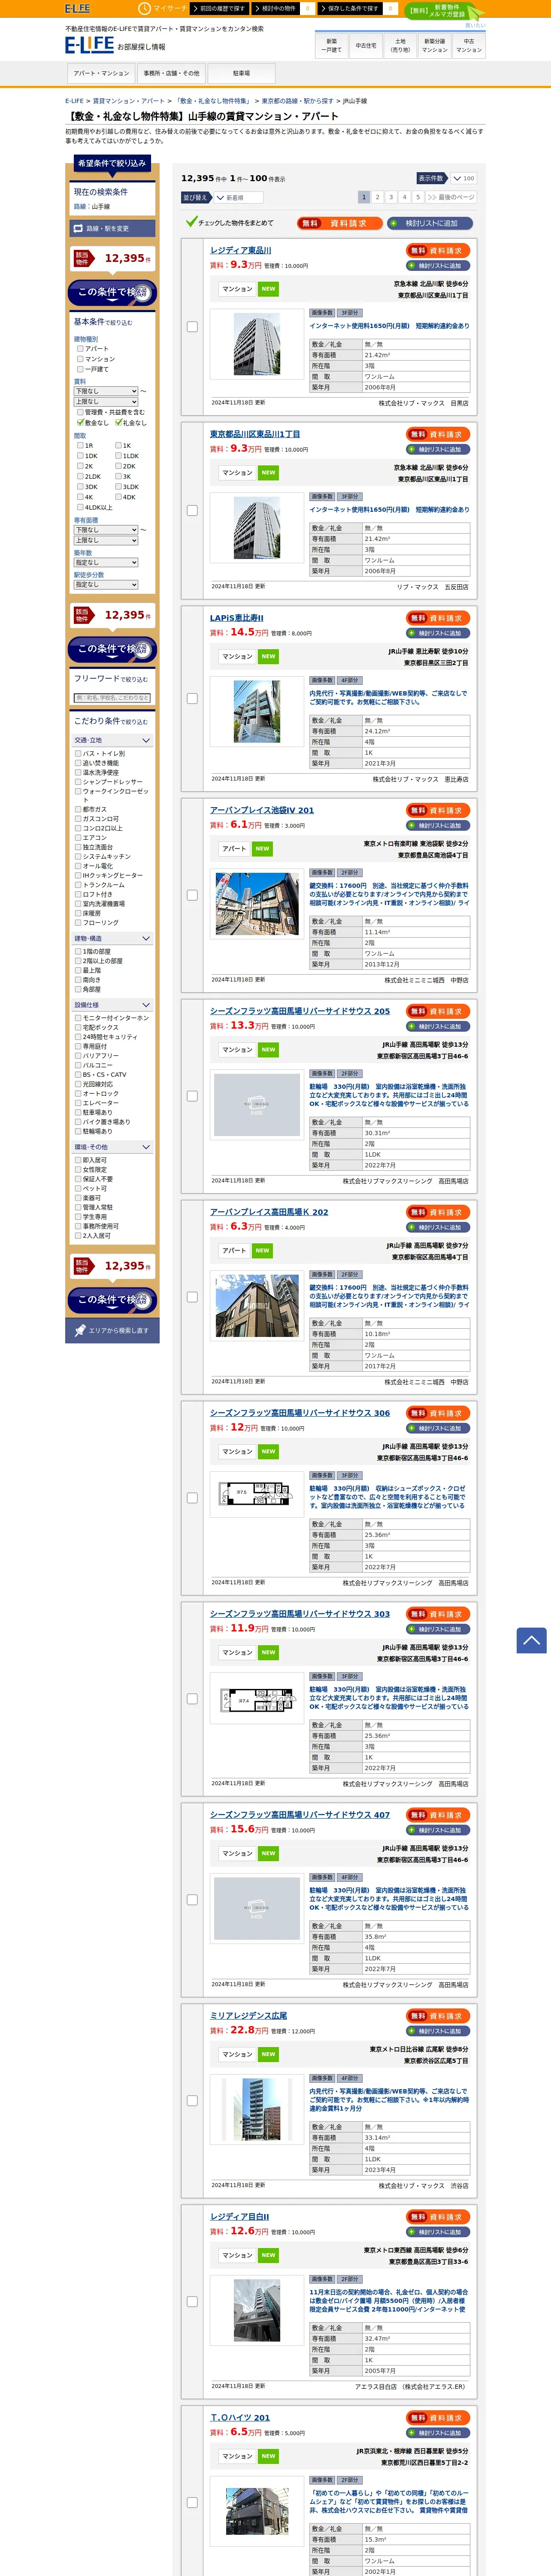Screen dimensions: 551x2576
Task: Open 新築分譲マンション menu item
Action: pos(435,45)
